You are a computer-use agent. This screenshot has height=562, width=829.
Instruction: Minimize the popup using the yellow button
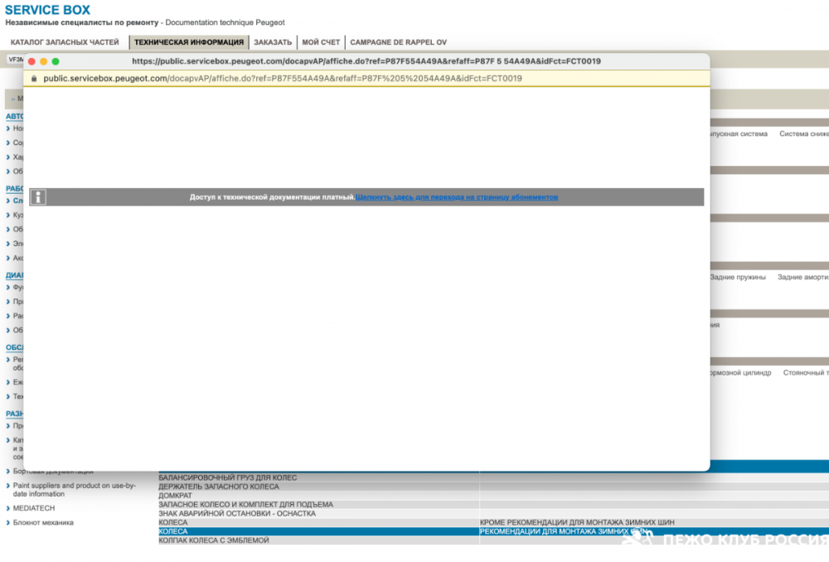point(44,61)
